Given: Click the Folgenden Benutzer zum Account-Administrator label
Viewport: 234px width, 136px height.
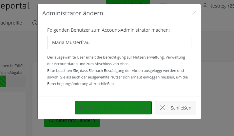Looking at the screenshot, I should (108, 30).
